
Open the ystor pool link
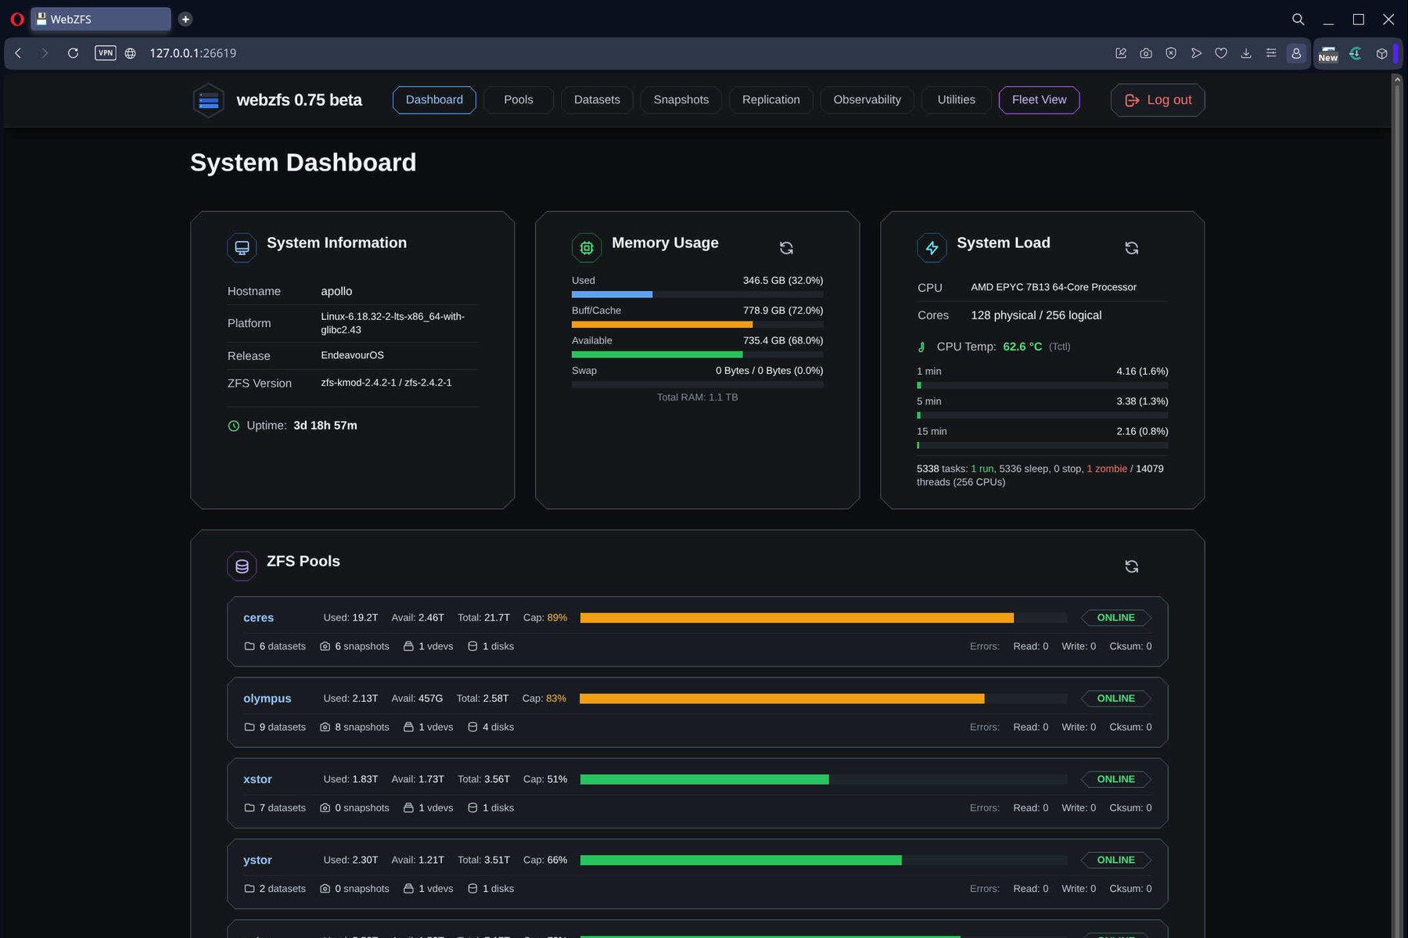(257, 860)
